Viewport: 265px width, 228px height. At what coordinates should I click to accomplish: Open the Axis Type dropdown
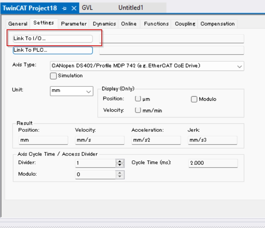(147, 66)
